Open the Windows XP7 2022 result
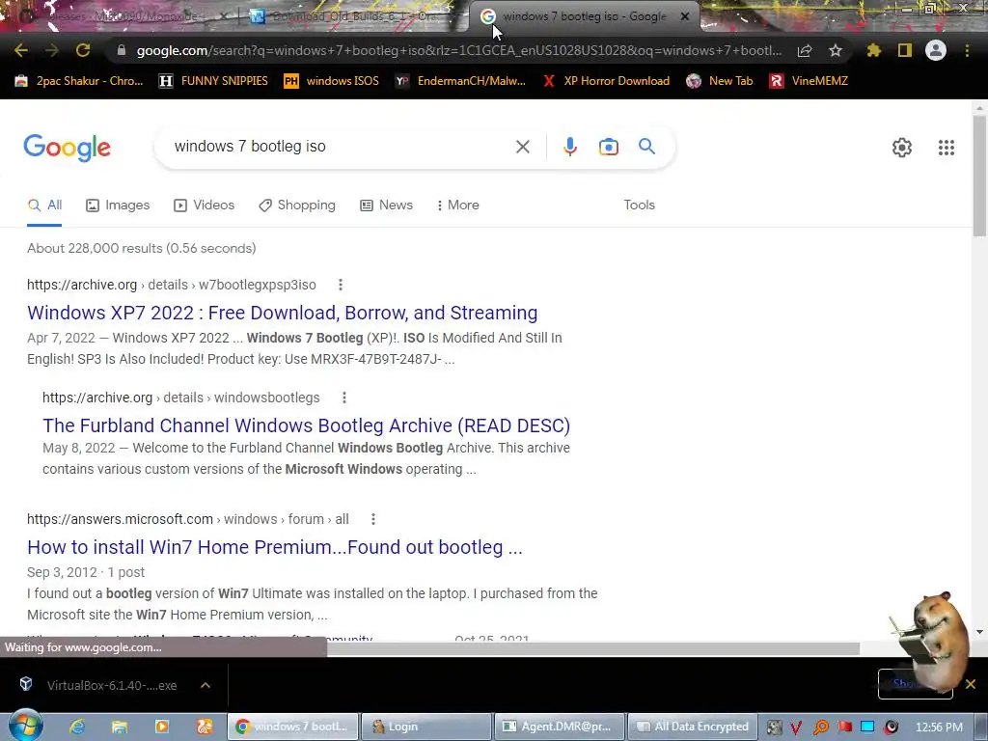 pyautogui.click(x=283, y=313)
